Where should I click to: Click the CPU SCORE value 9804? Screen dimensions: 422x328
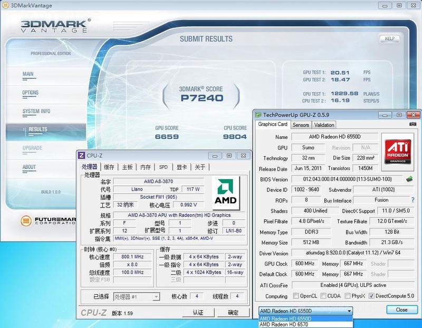(x=235, y=137)
